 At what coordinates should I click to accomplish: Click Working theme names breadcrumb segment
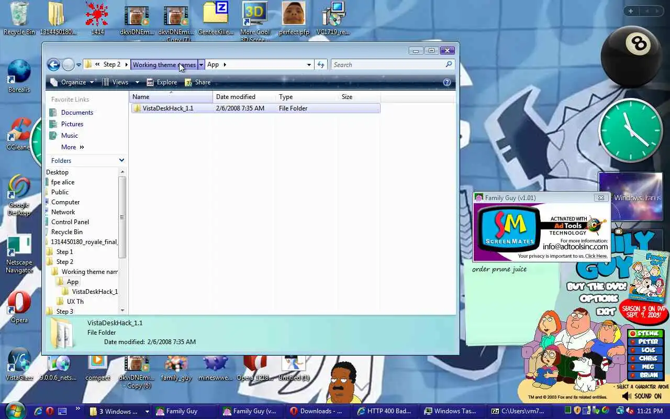pyautogui.click(x=164, y=64)
